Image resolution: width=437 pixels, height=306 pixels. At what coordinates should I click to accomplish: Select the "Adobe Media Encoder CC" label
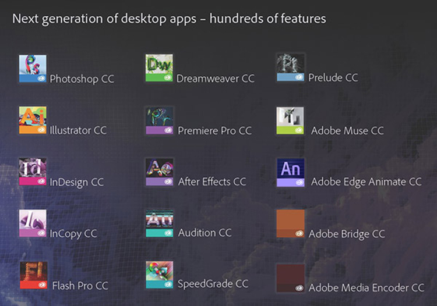tap(366, 287)
